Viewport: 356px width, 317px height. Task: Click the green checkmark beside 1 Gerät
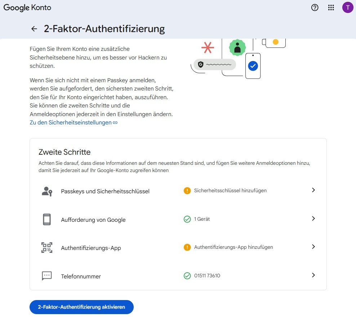187,219
